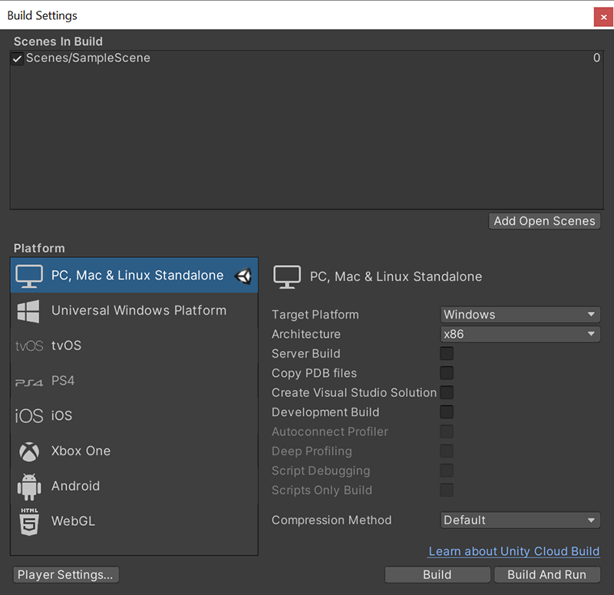Screen dimensions: 614x595
Task: Click the Build button
Action: 437,574
